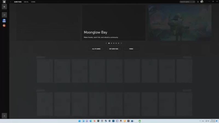Open the taskbar clock and date
Screen dimensions: 219x123
(213, 121)
